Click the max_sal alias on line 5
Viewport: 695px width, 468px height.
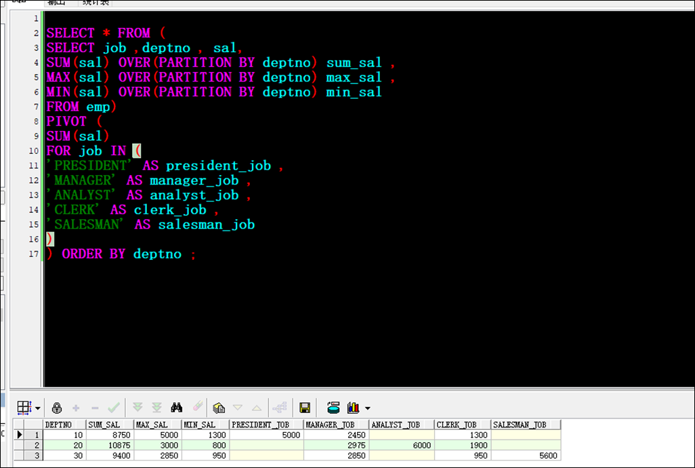354,77
